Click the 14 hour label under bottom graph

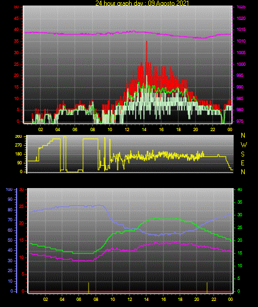pos(146,299)
